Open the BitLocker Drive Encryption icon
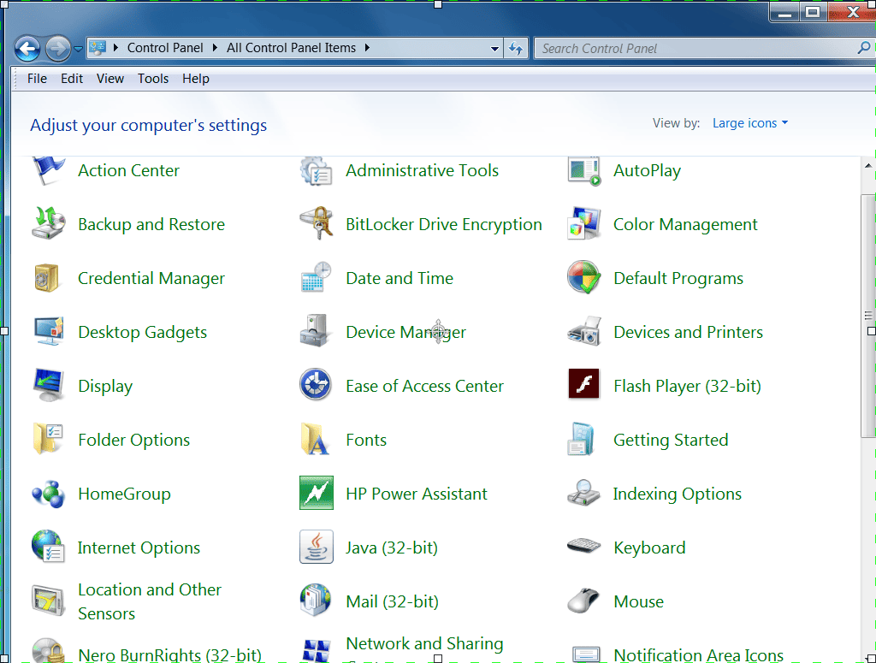 (316, 224)
